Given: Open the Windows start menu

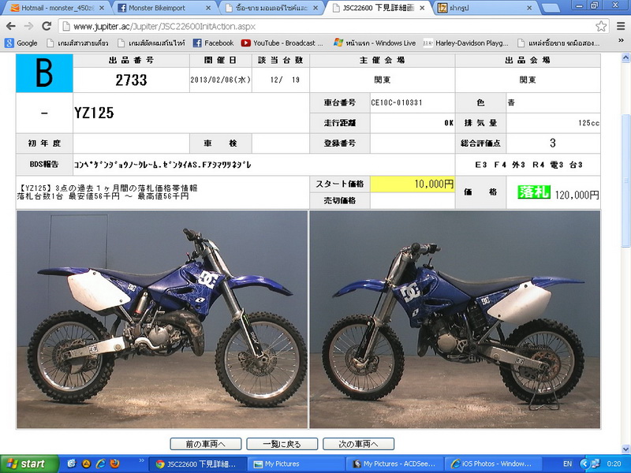Looking at the screenshot, I should [x=29, y=464].
